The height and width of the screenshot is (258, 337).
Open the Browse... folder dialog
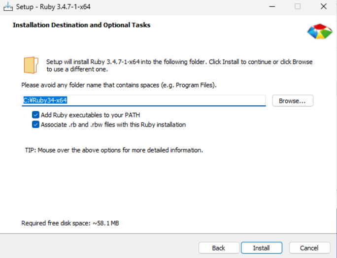coord(293,100)
